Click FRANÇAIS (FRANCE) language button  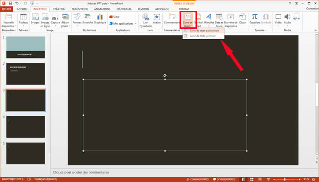46,179
